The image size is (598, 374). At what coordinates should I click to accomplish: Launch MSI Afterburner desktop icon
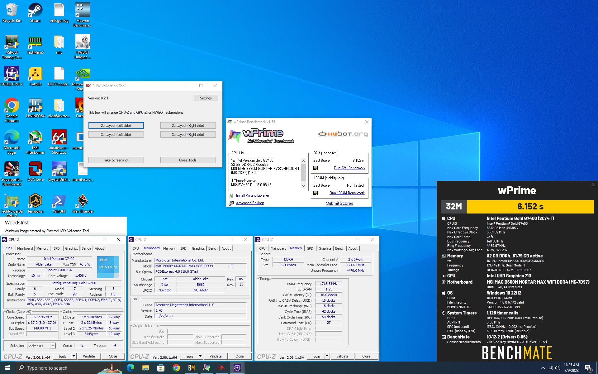coord(35,142)
